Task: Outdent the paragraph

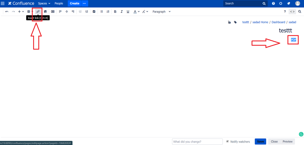Action: (x=80, y=12)
